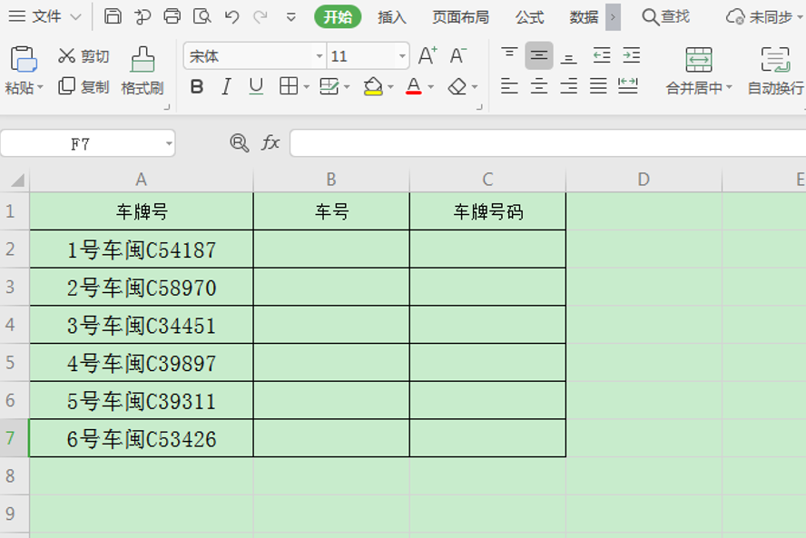The width and height of the screenshot is (806, 538).
Task: Switch to the 开始 tab
Action: pyautogui.click(x=338, y=17)
